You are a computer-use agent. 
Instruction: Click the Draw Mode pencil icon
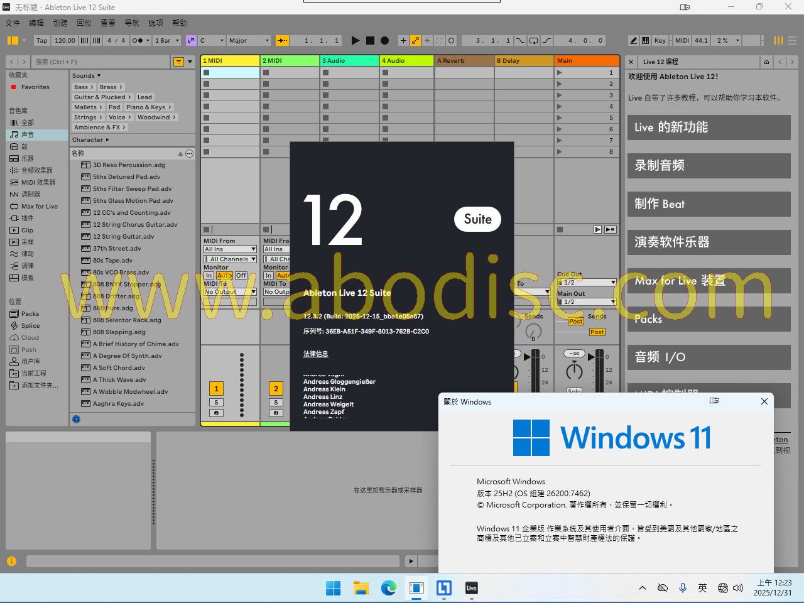point(634,40)
